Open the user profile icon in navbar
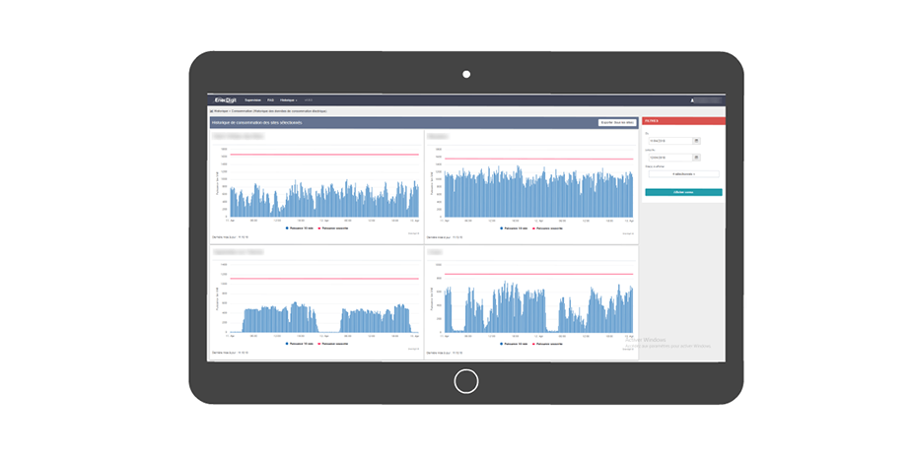This screenshot has height=455, width=912. point(692,99)
